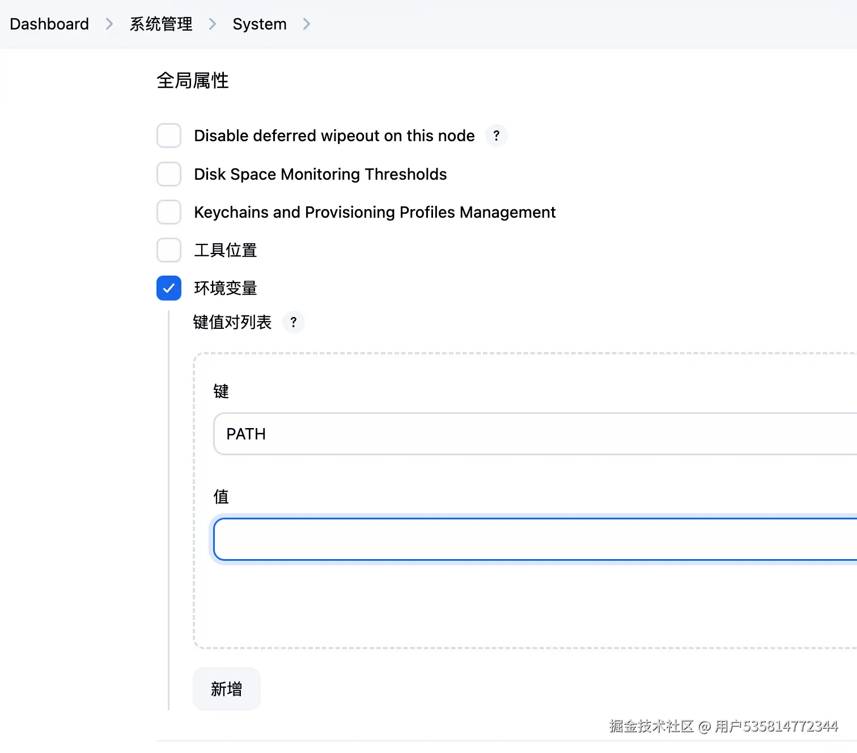Tick Keychains and Provisioning Profiles Management
Image resolution: width=857 pixels, height=753 pixels.
click(169, 212)
